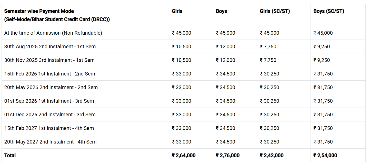Select the 01st Dec 2026 2nd Instalment label

tap(50, 115)
